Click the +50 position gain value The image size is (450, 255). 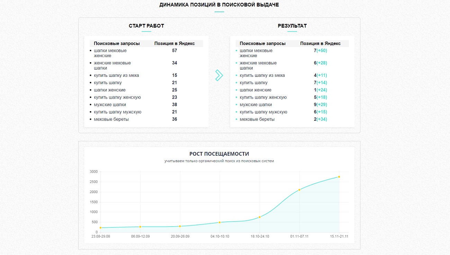pos(322,51)
